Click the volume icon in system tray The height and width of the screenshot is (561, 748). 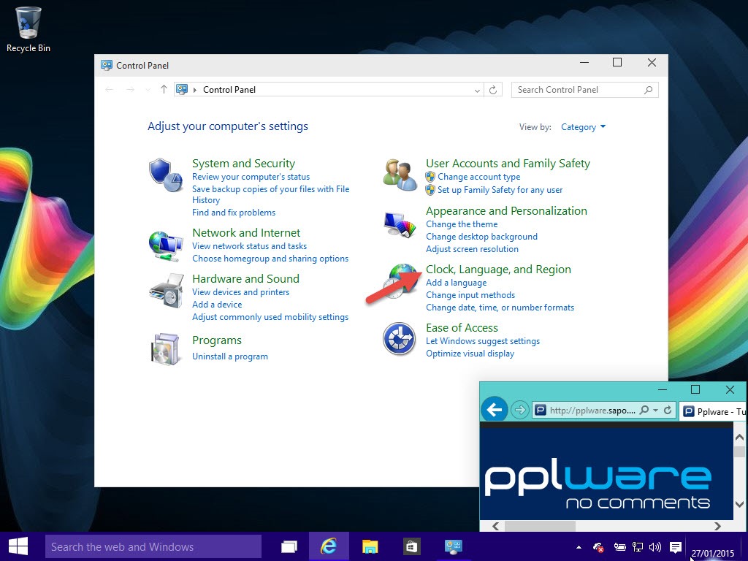click(x=655, y=547)
